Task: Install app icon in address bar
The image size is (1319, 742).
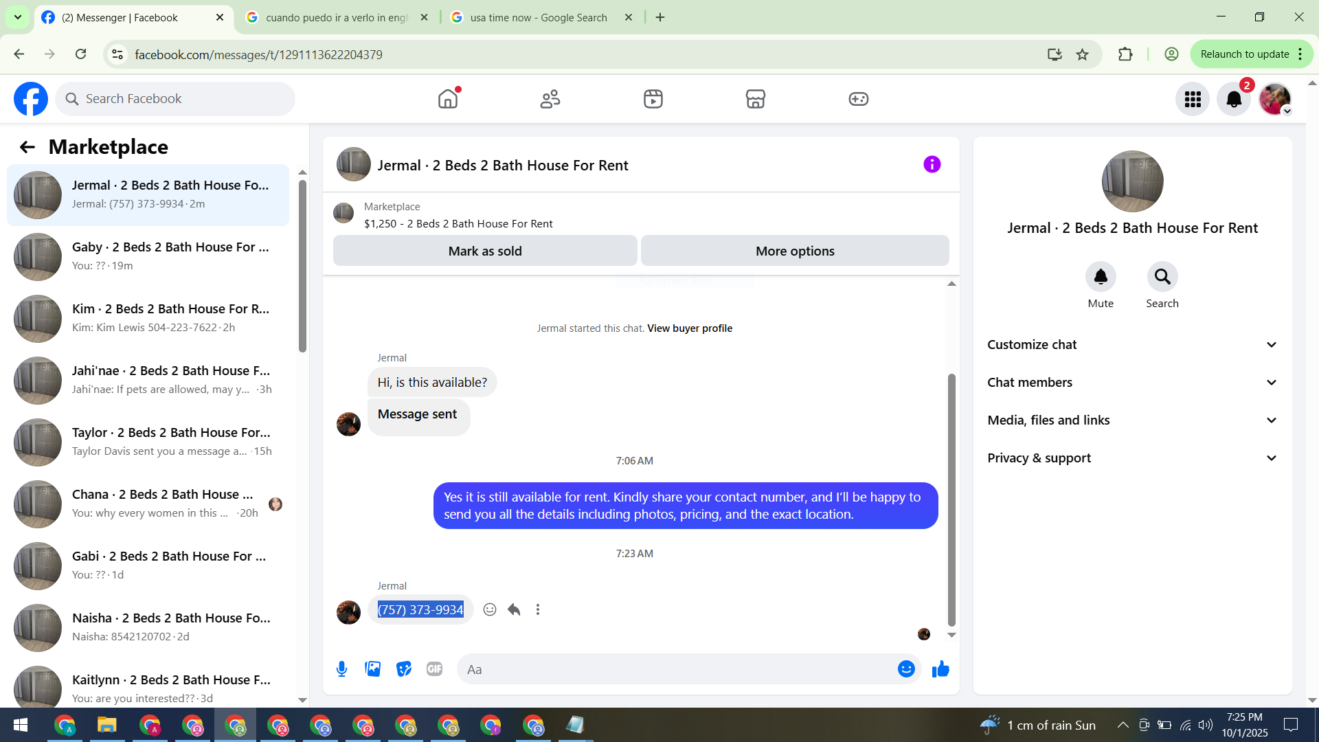Action: coord(1055,54)
